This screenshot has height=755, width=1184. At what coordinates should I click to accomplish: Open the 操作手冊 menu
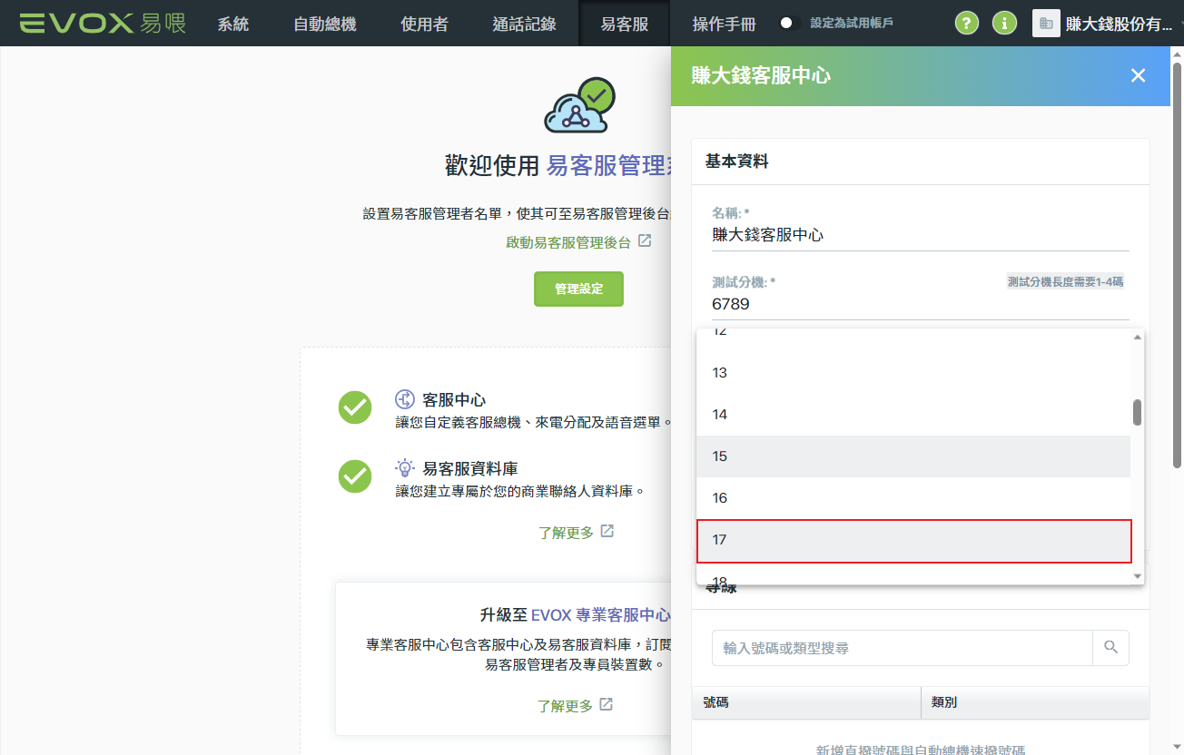tap(724, 24)
